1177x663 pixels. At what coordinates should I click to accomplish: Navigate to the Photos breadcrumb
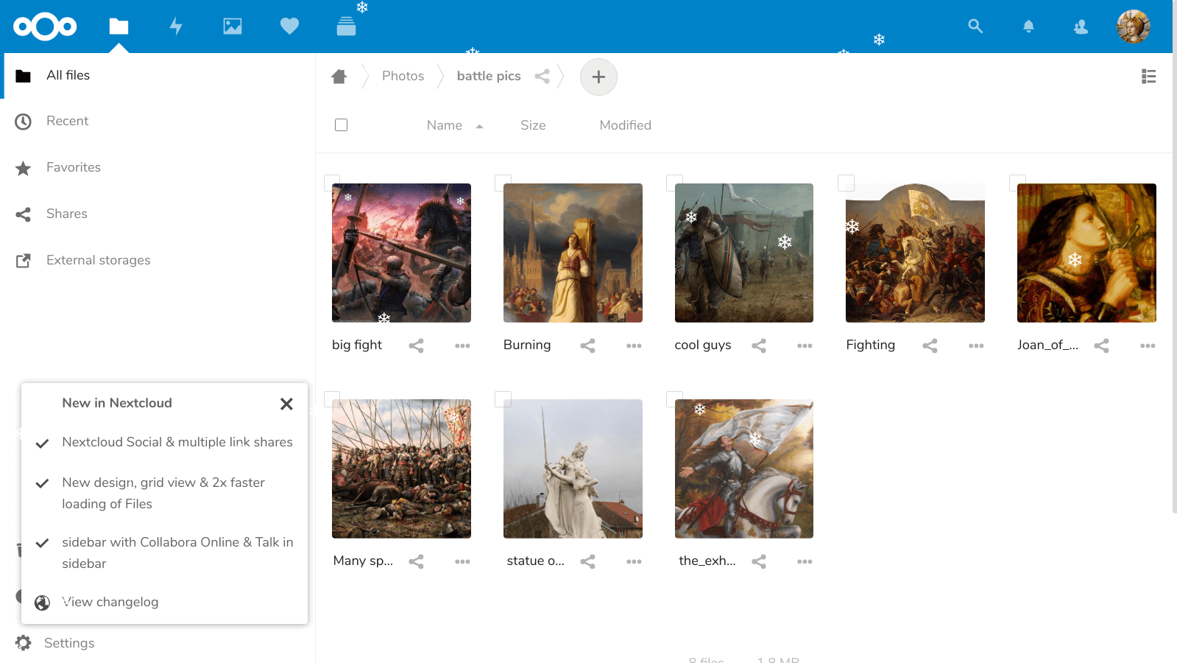pyautogui.click(x=403, y=76)
